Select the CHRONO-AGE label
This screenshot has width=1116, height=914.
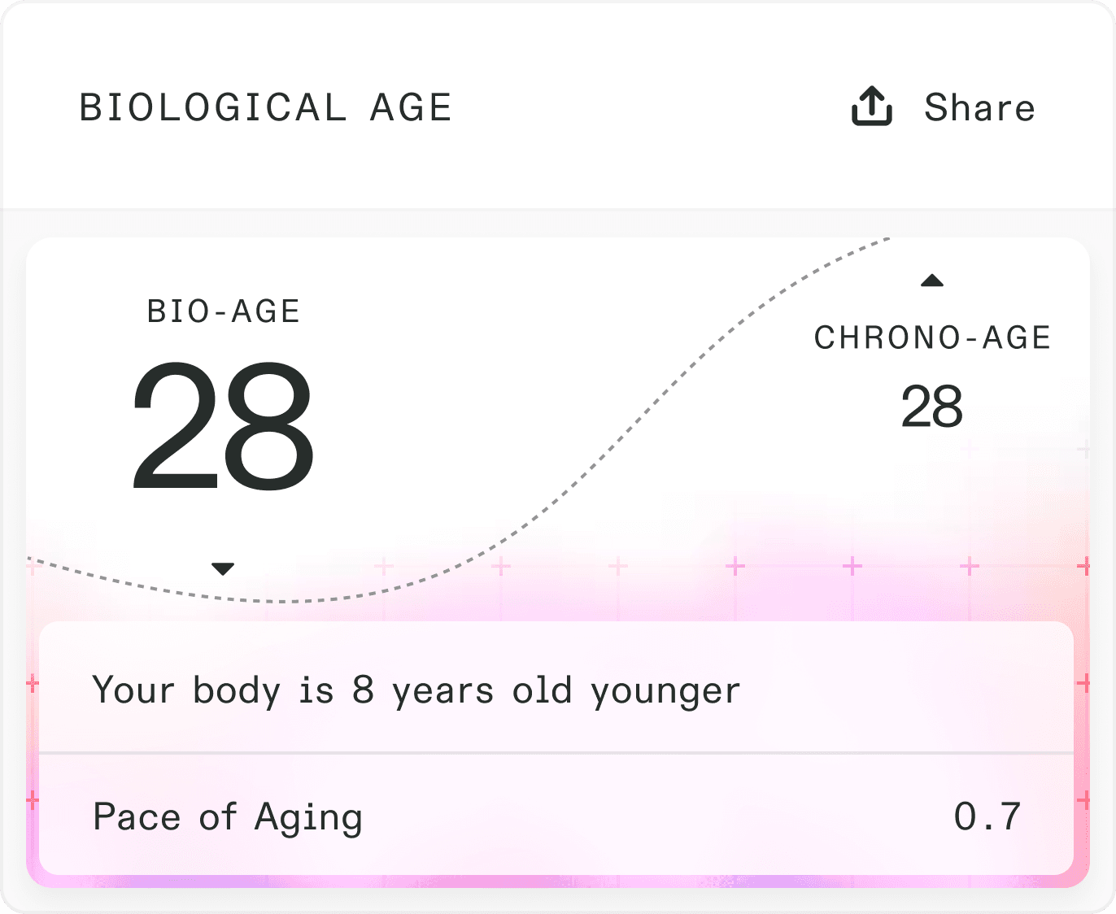[x=933, y=337]
